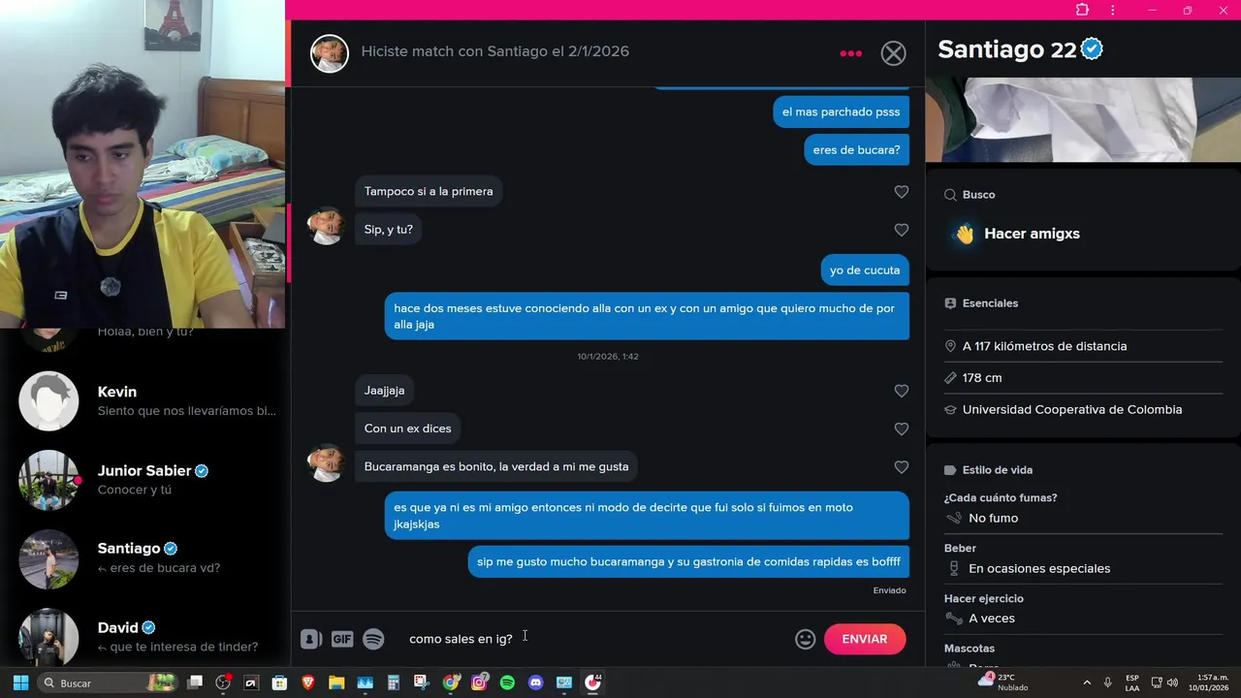This screenshot has width=1241, height=698.
Task: Open the Spotify song share icon
Action: pos(373,639)
